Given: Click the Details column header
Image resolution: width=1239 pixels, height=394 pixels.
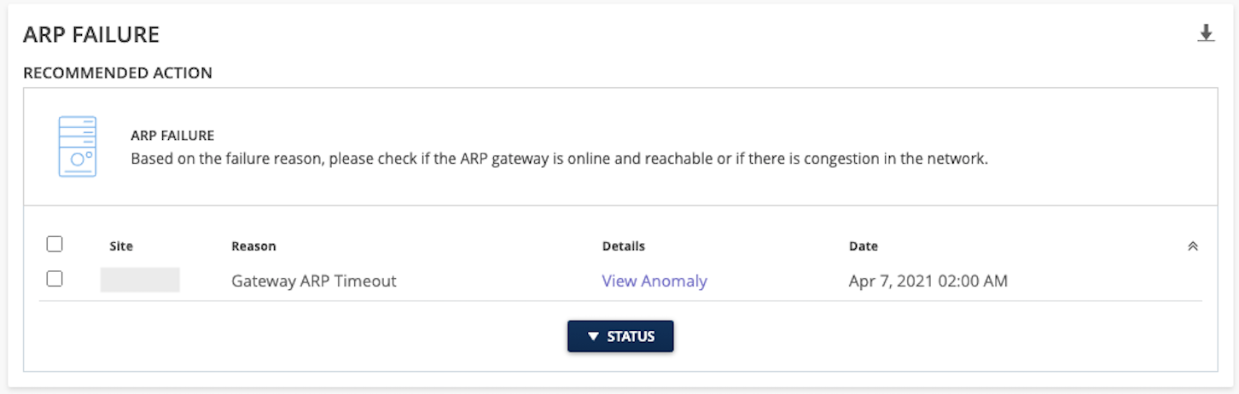Looking at the screenshot, I should 623,246.
